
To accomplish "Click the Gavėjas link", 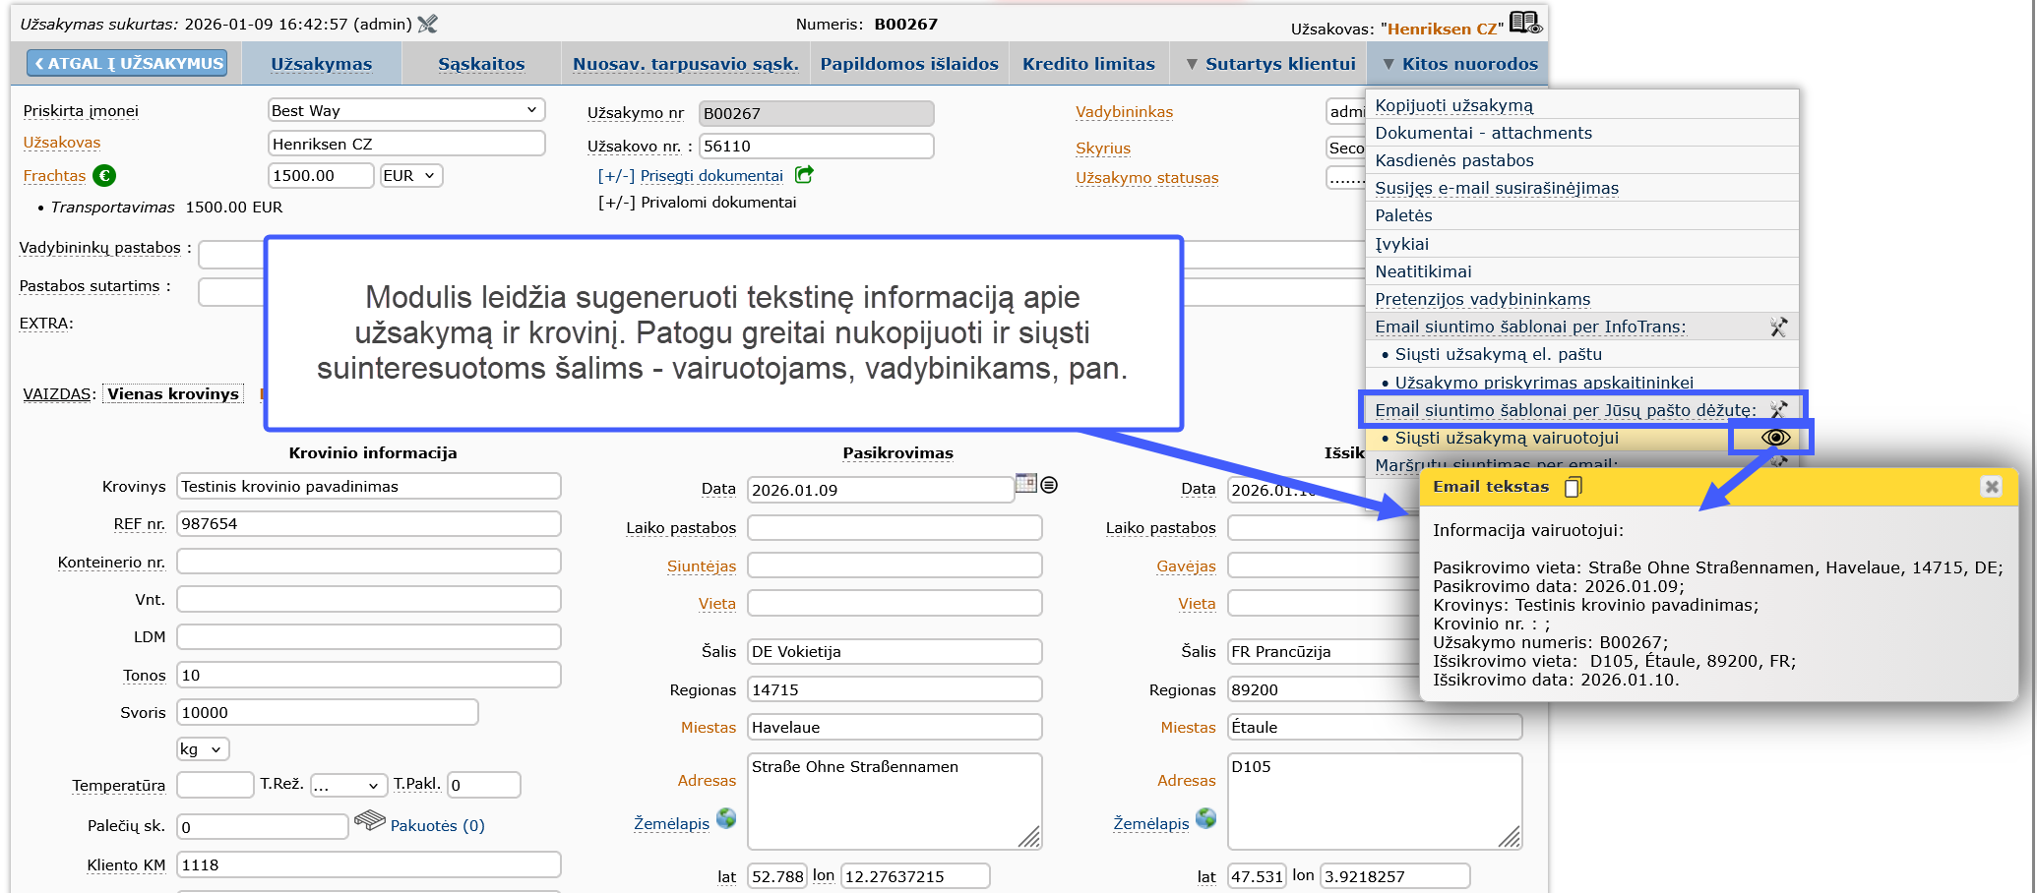I will click(x=1186, y=566).
